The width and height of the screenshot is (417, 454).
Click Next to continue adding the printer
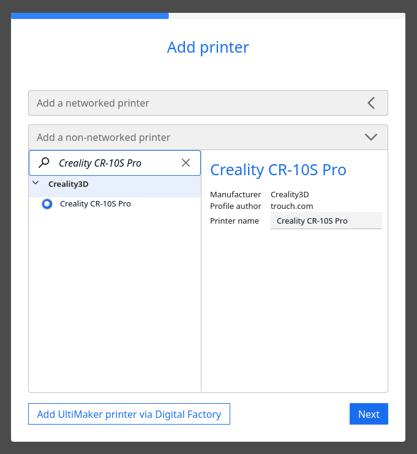(x=369, y=414)
